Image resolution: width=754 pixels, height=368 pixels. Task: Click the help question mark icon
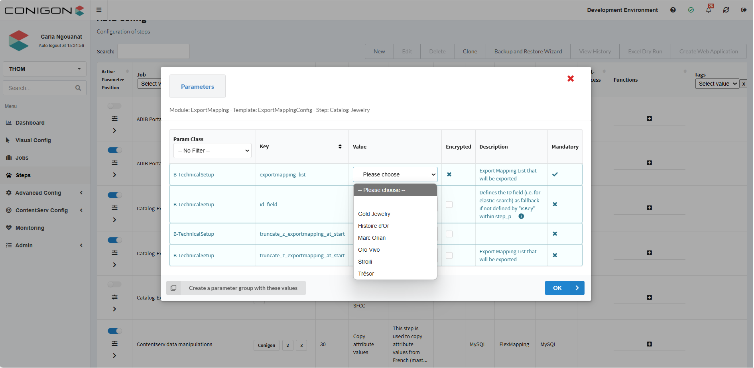(673, 10)
